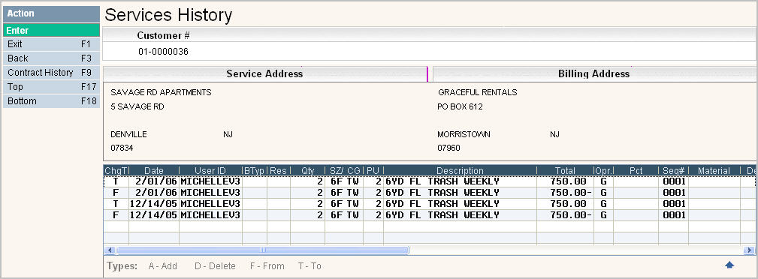
Task: Click 6YD FL TRASH WEEKLY in the first row
Action: click(442, 181)
